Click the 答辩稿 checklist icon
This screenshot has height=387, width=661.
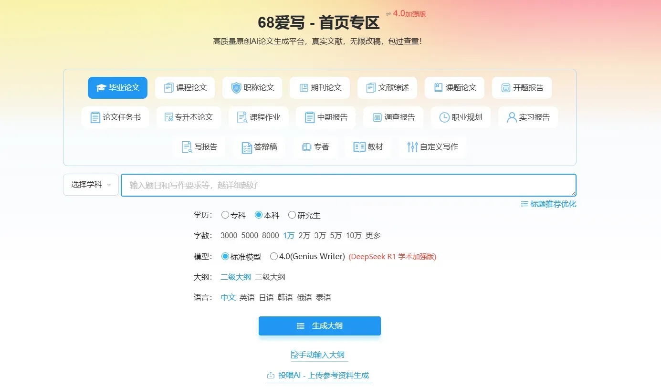(x=246, y=147)
